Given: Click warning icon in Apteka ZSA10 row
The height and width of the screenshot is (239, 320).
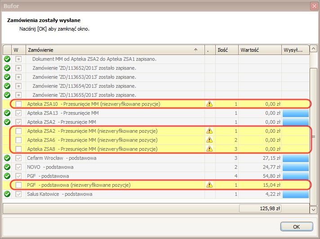Looking at the screenshot, I should coord(209,104).
